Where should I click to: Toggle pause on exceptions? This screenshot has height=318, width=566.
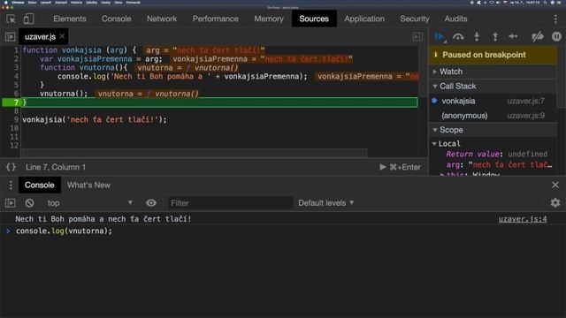[556, 36]
